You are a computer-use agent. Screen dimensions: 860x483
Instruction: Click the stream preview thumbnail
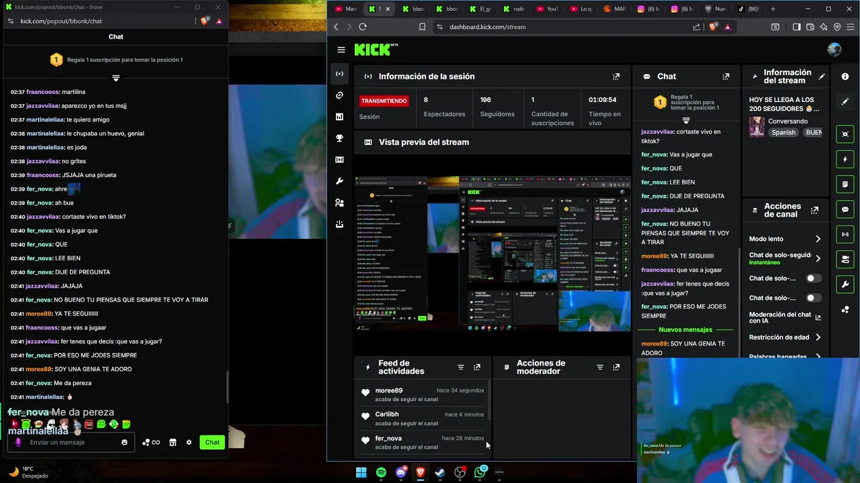pyautogui.click(x=492, y=254)
